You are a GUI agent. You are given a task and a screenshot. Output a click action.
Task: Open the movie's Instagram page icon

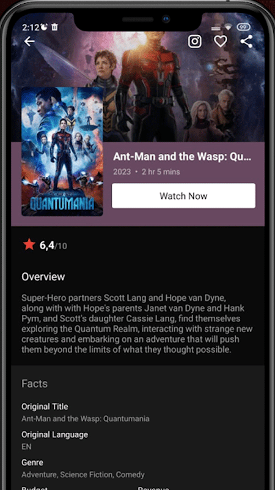(x=194, y=41)
